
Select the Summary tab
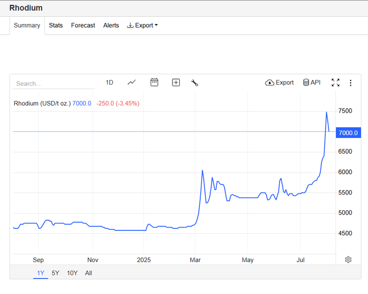(27, 25)
